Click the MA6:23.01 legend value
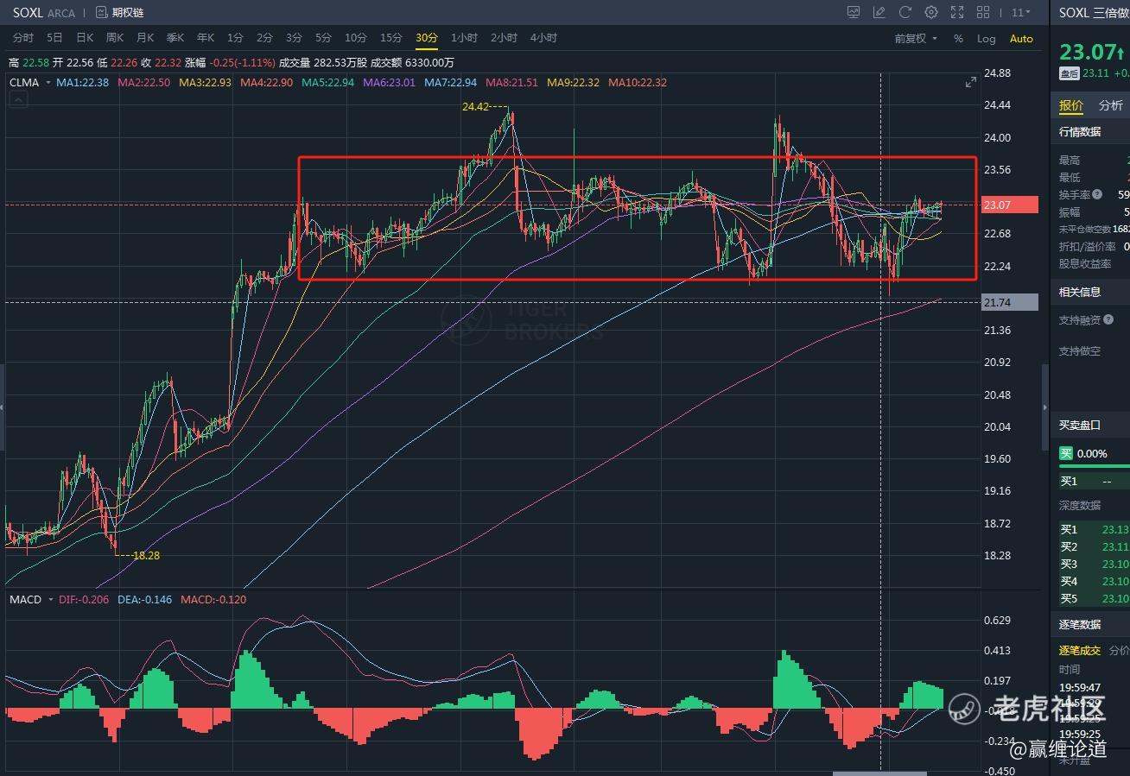This screenshot has width=1130, height=776. [389, 83]
